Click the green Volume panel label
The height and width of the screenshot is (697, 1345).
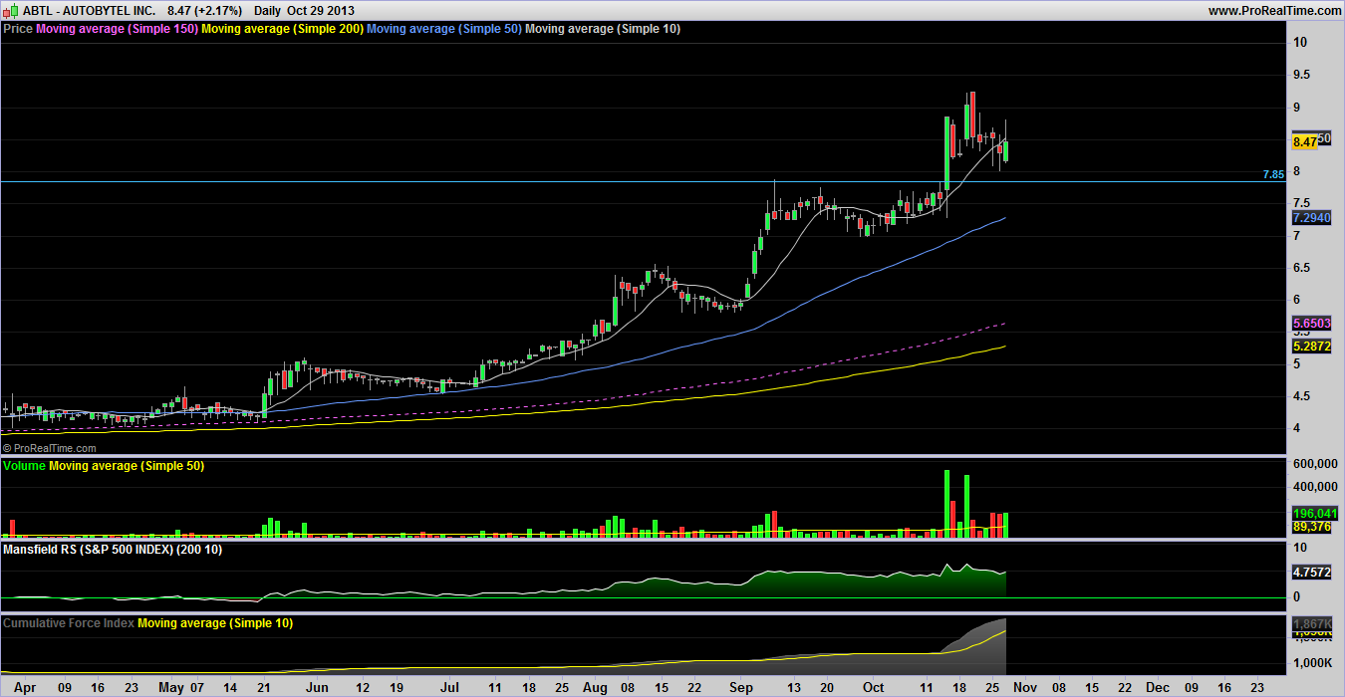25,465
